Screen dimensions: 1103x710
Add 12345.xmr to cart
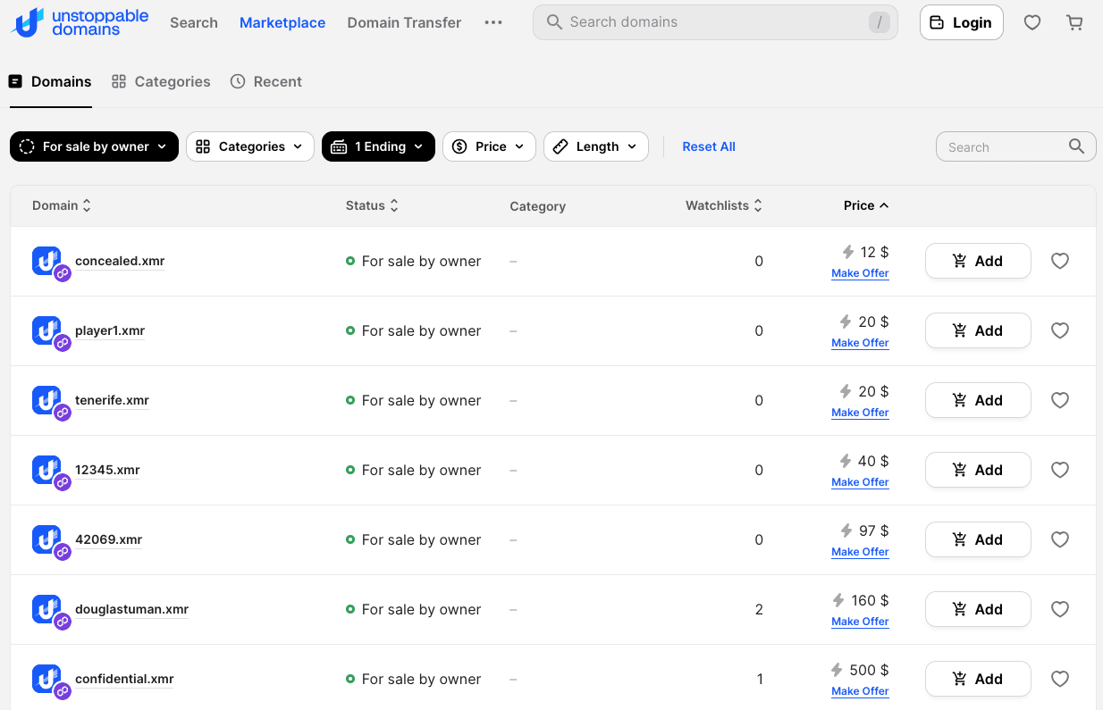pyautogui.click(x=978, y=470)
